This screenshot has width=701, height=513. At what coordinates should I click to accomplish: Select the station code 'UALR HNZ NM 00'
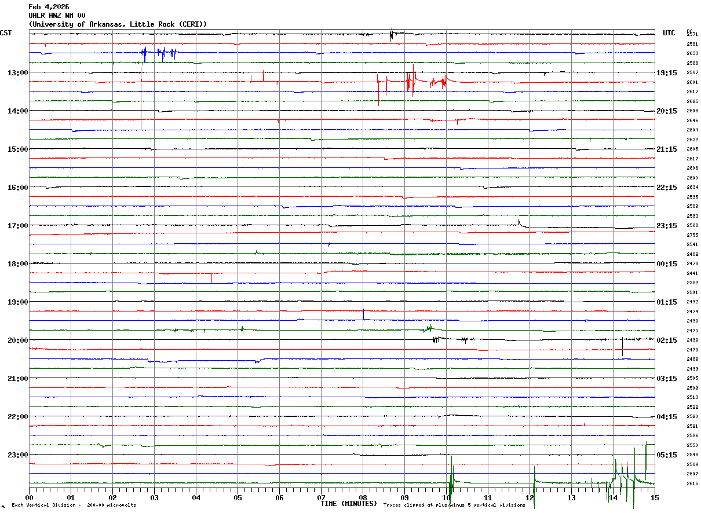pyautogui.click(x=57, y=16)
